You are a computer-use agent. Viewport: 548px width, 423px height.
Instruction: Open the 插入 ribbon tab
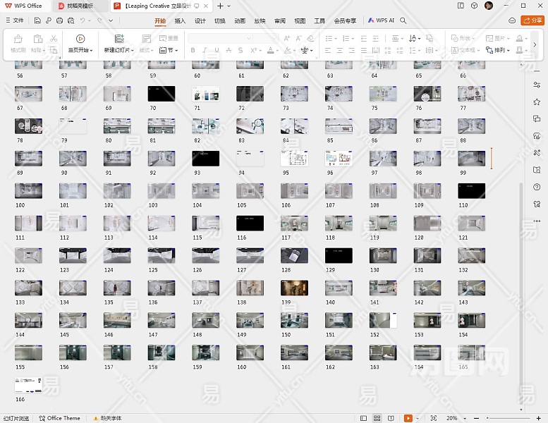(x=180, y=20)
